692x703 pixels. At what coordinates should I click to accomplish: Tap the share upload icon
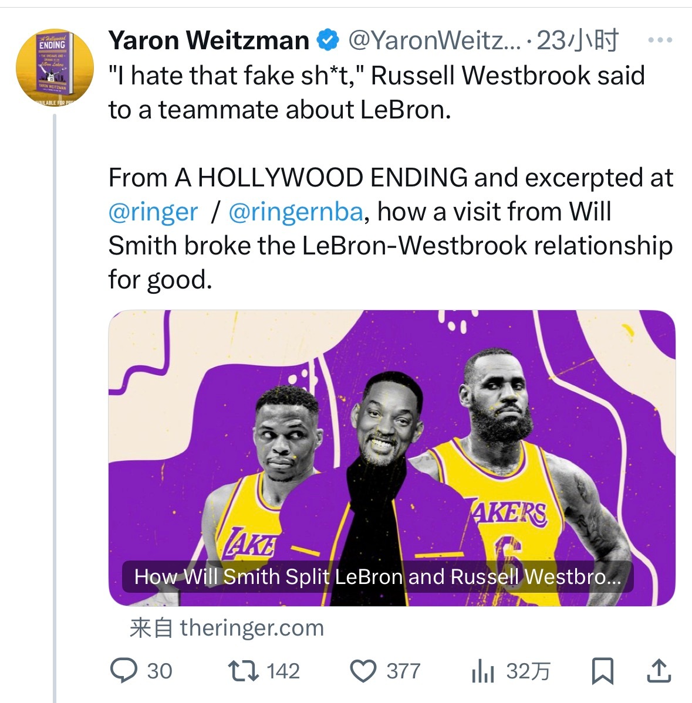659,671
